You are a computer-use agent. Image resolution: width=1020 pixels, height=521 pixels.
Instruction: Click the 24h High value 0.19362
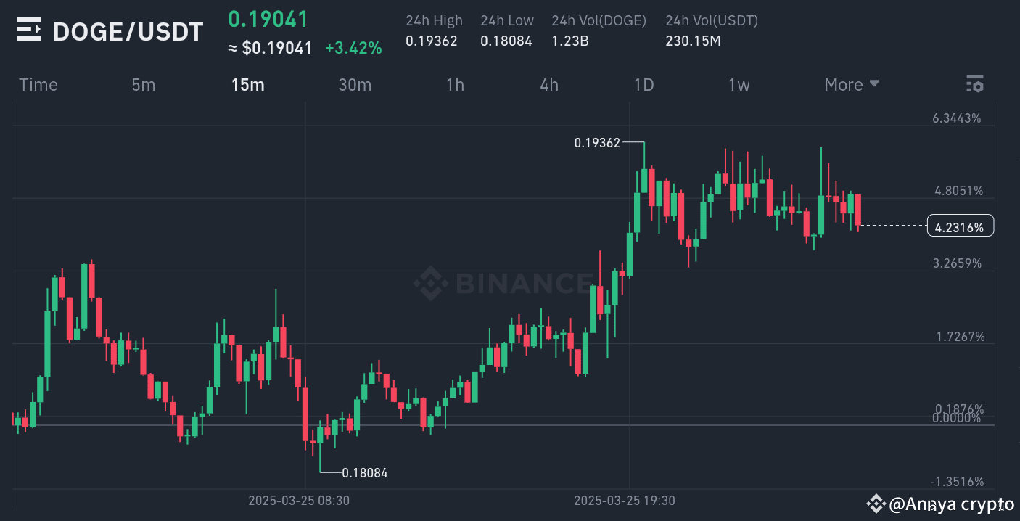tap(432, 41)
